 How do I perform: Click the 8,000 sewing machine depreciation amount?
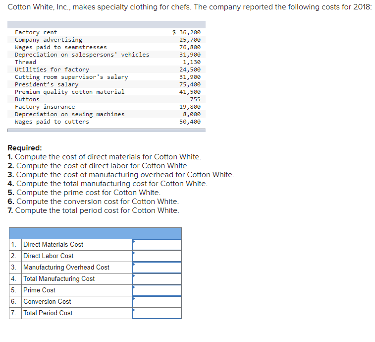(192, 114)
